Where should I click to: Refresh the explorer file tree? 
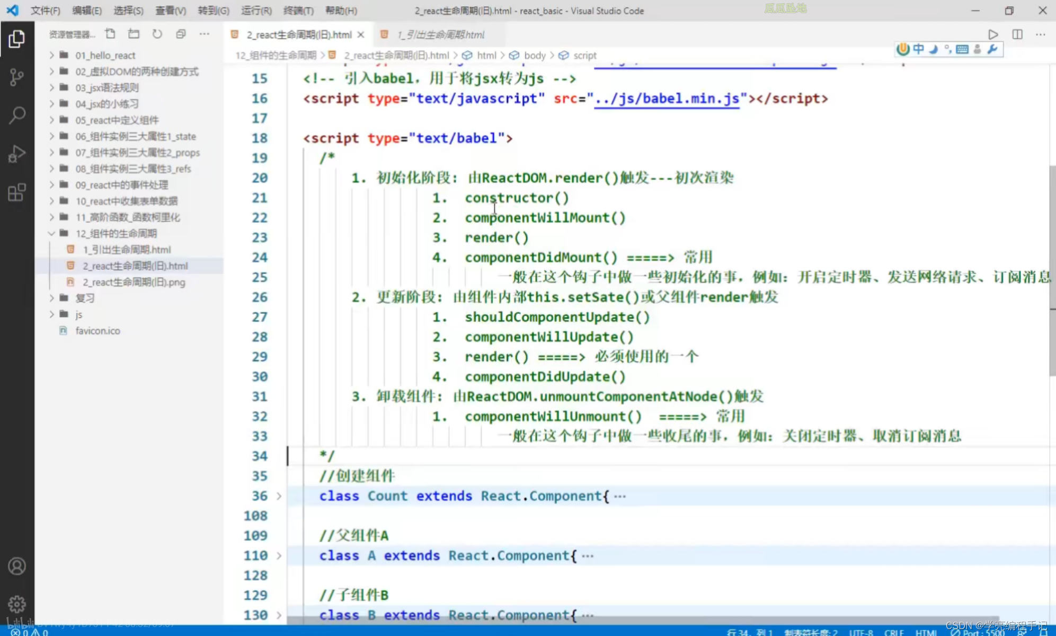point(157,34)
